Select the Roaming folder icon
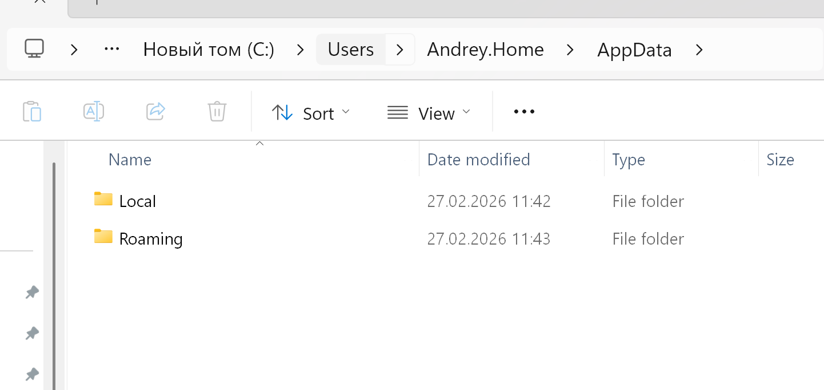Image resolution: width=824 pixels, height=390 pixels. [103, 237]
